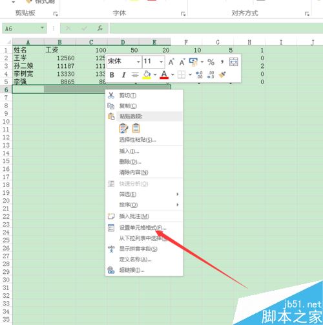The image size is (323, 325).
Task: Click the decrease font size icon
Action: pyautogui.click(x=182, y=62)
